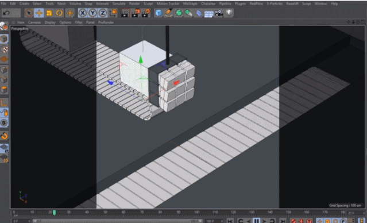Toggle X axis lock
Screen dimensions: 367x223
83,13
